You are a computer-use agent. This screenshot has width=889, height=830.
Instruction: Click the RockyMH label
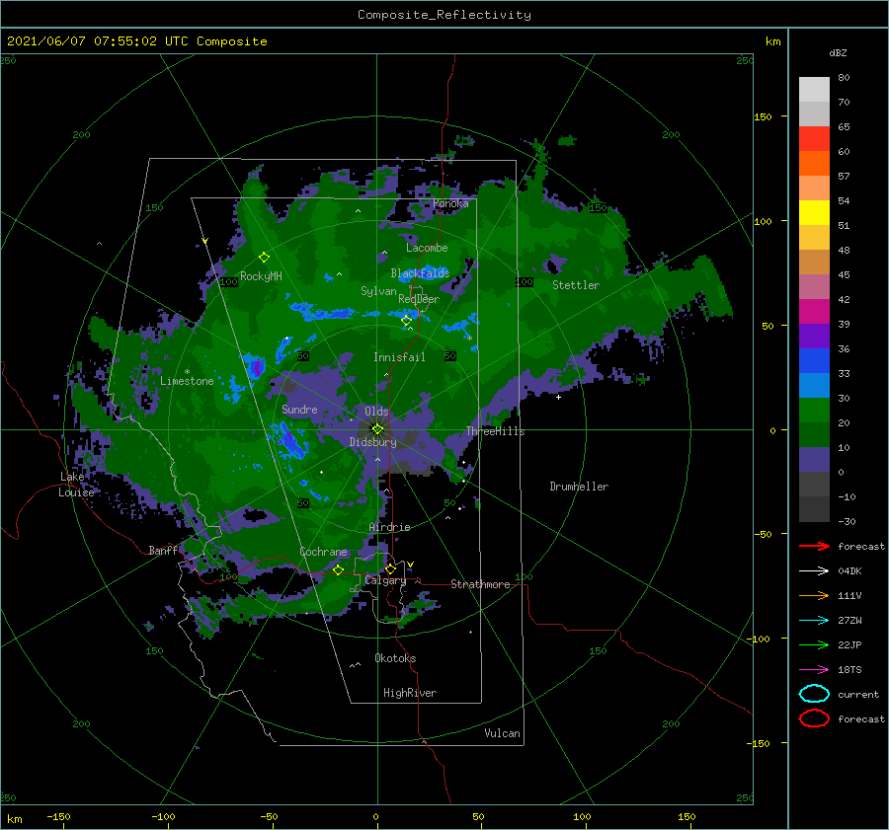(x=261, y=276)
